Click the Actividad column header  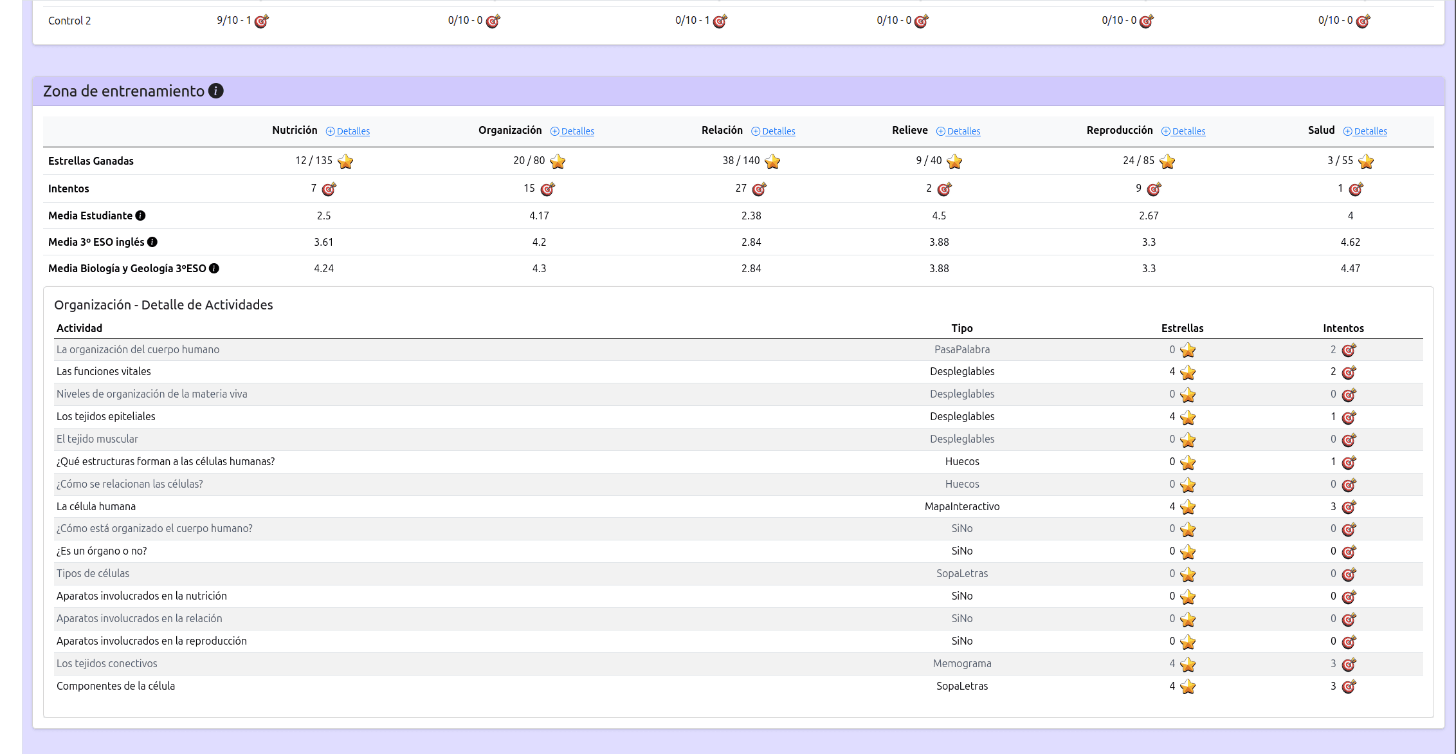pyautogui.click(x=79, y=328)
